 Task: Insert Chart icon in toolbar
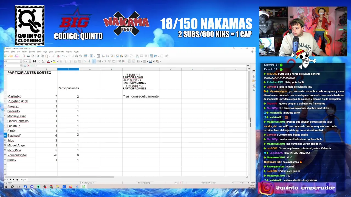tap(121, 56)
